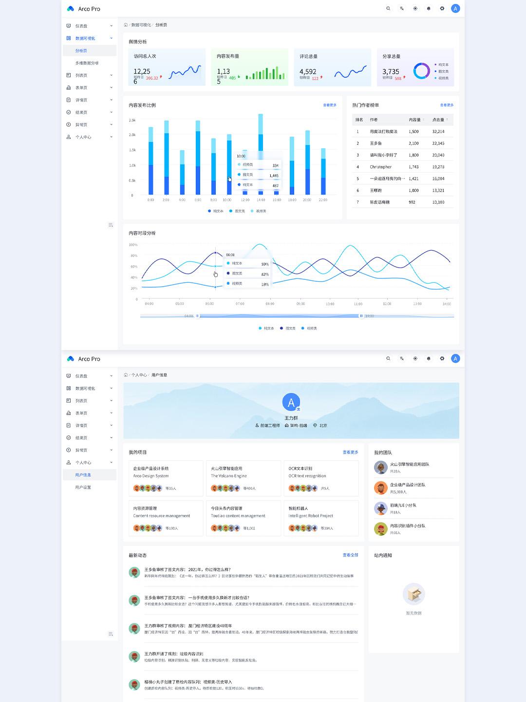Click the 火山引擎智能应用团队 team avatar
The width and height of the screenshot is (526, 702).
point(380,468)
